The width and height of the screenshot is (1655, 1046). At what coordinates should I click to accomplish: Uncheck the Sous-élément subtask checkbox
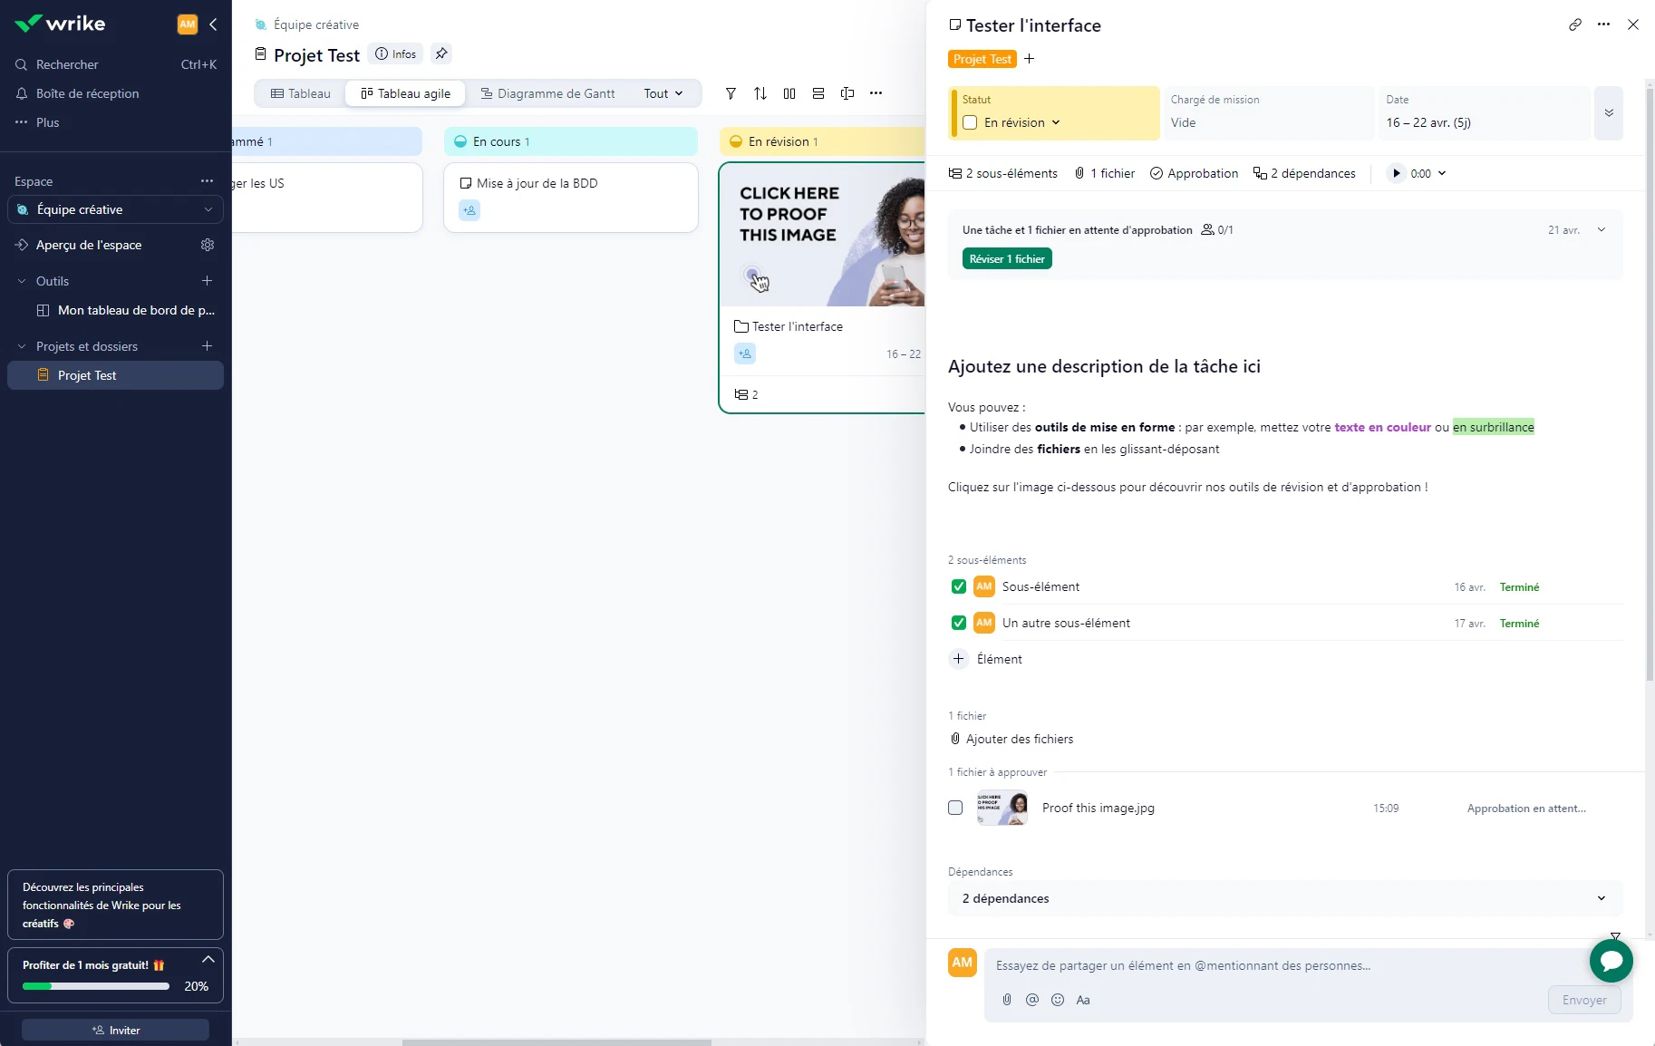(x=959, y=586)
